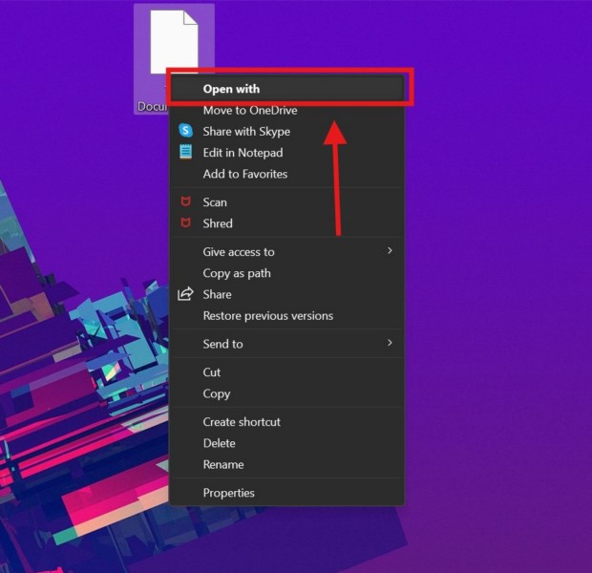Open Restore previous versions

point(267,315)
